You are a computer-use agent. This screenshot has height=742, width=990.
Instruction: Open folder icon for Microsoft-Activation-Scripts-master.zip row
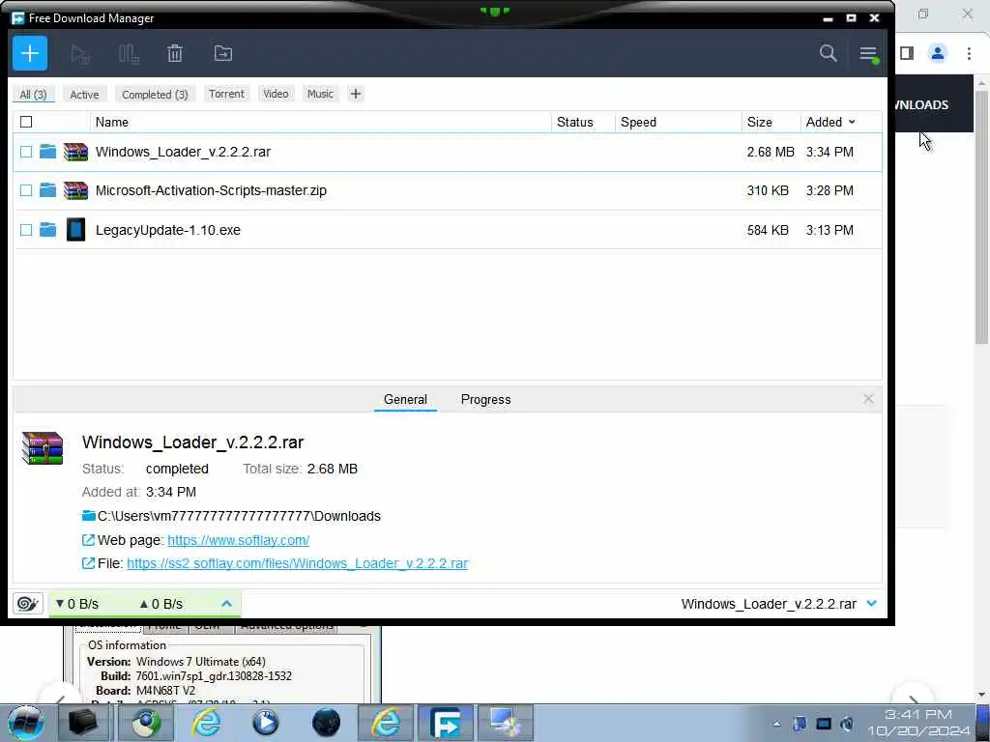pyautogui.click(x=48, y=190)
